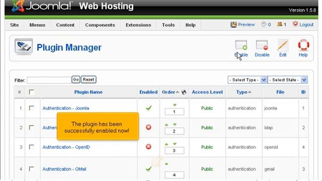Open the Select Type dropdown
This screenshot has height=181, width=322.
coord(247,80)
